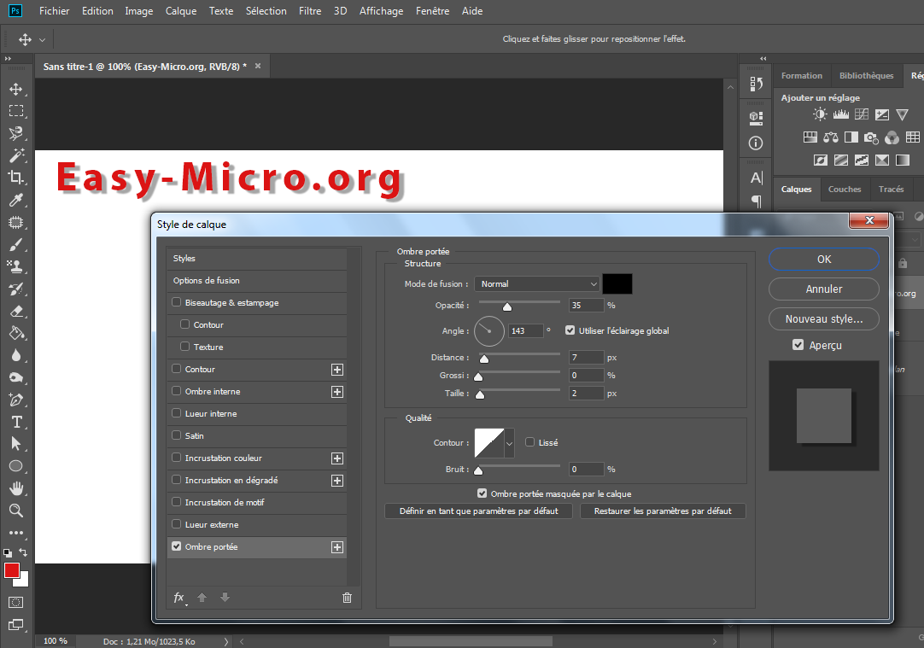Viewport: 924px width, 648px height.
Task: Click Définir en tant que paramètres par défaut
Action: 478,511
